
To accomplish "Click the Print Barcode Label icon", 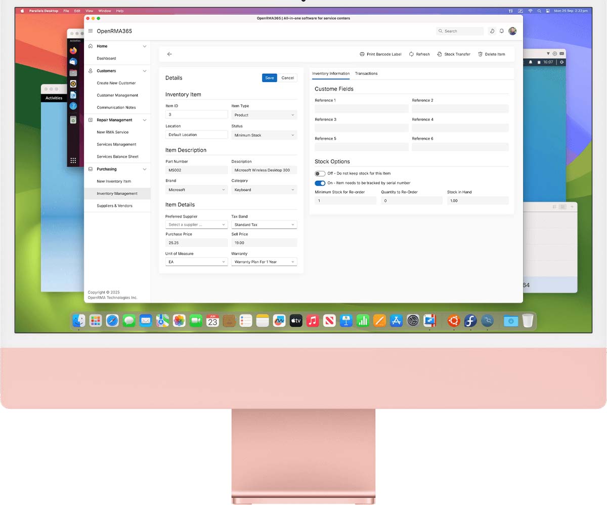I will tap(362, 54).
